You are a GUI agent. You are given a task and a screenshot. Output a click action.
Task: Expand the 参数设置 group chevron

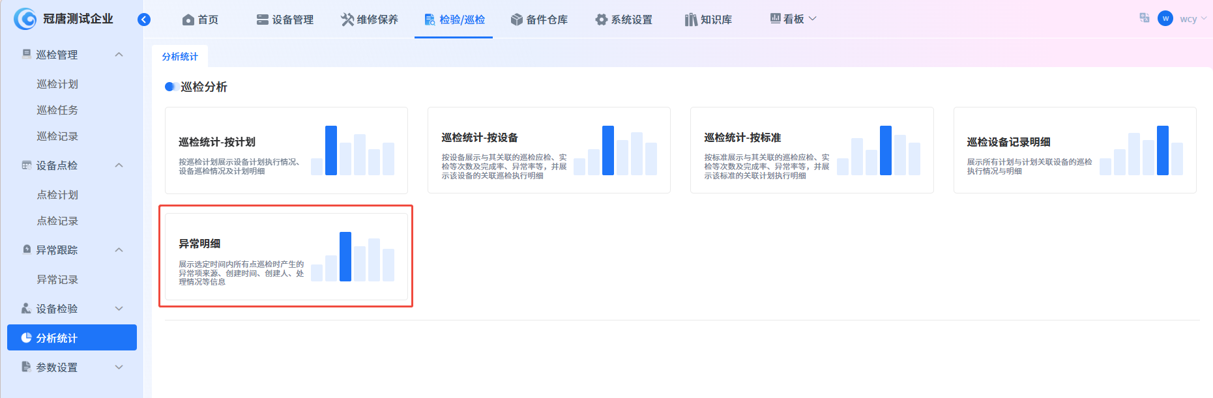[119, 367]
